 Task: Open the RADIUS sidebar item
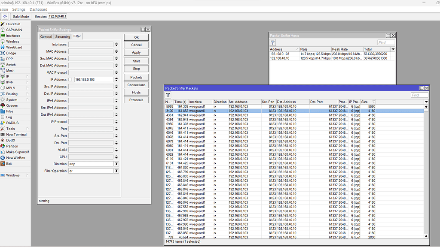click(12, 123)
